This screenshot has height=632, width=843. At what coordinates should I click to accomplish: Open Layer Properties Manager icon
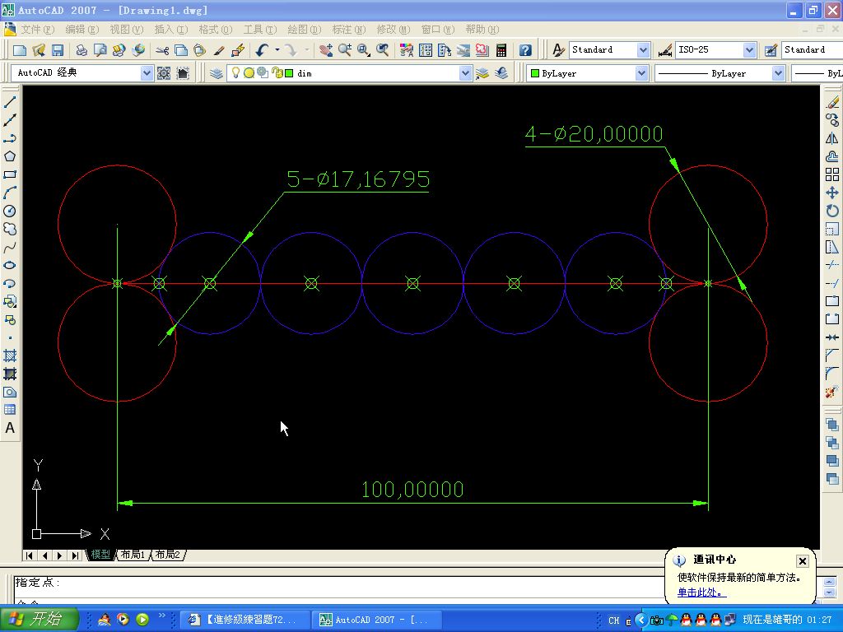point(217,73)
